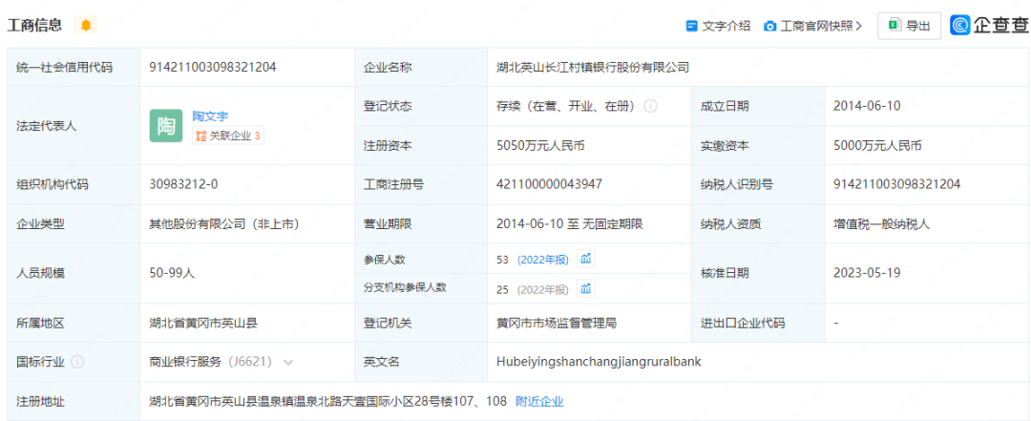Viewport: 1031px width, 421px height.
Task: Expand 商业银行服务 (J6621) dropdown arrow
Action: 288,362
